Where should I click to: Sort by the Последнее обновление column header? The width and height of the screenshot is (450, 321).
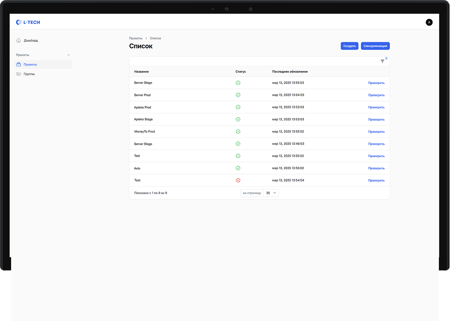(290, 71)
